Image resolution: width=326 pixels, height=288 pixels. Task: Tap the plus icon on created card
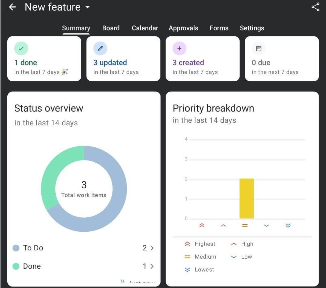179,48
